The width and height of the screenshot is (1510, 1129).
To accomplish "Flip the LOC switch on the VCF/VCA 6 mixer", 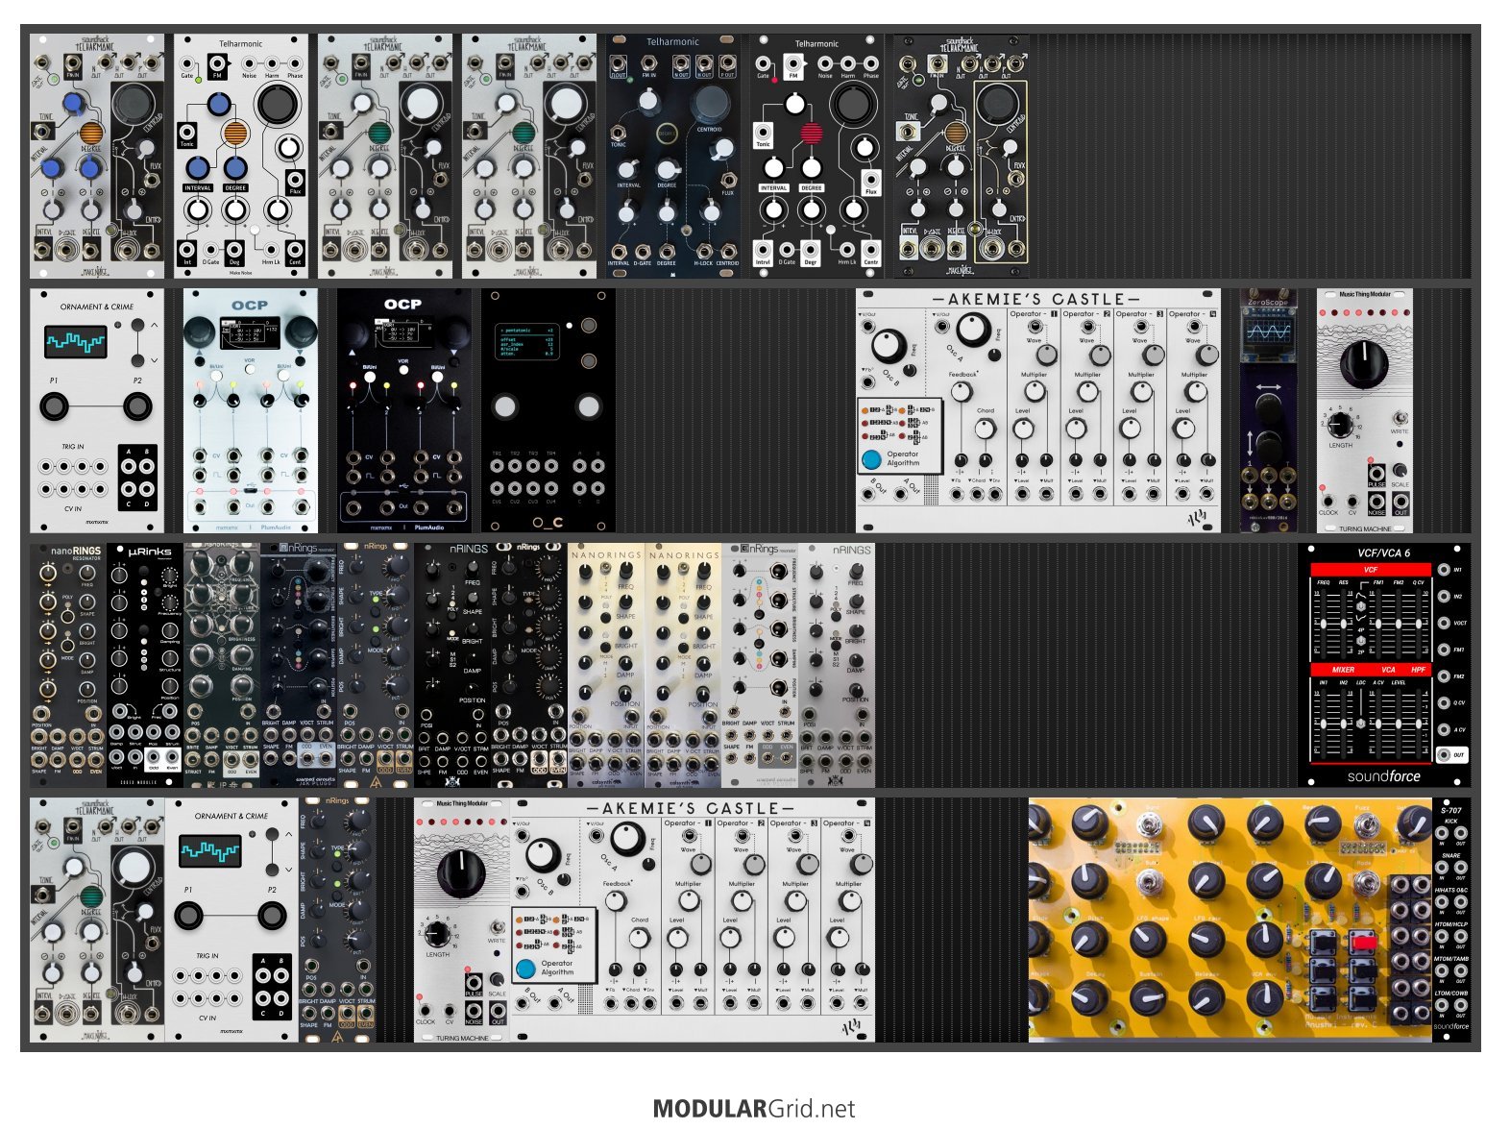I will (1361, 723).
